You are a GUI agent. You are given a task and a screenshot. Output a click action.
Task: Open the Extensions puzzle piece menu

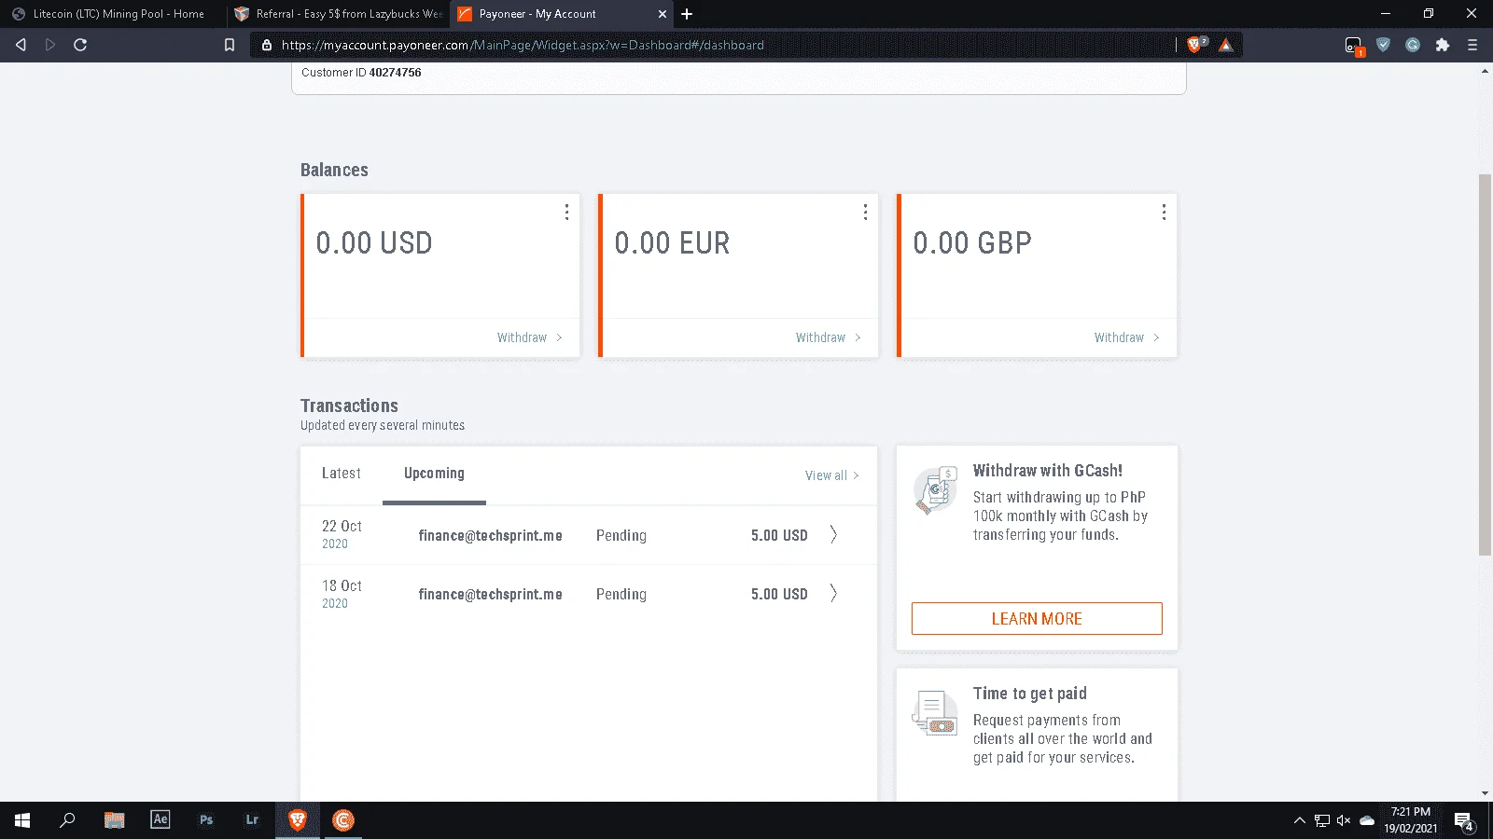[1443, 45]
